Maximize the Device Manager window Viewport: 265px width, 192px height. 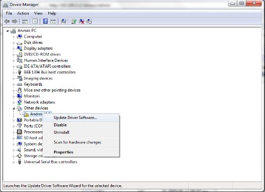pyautogui.click(x=242, y=3)
